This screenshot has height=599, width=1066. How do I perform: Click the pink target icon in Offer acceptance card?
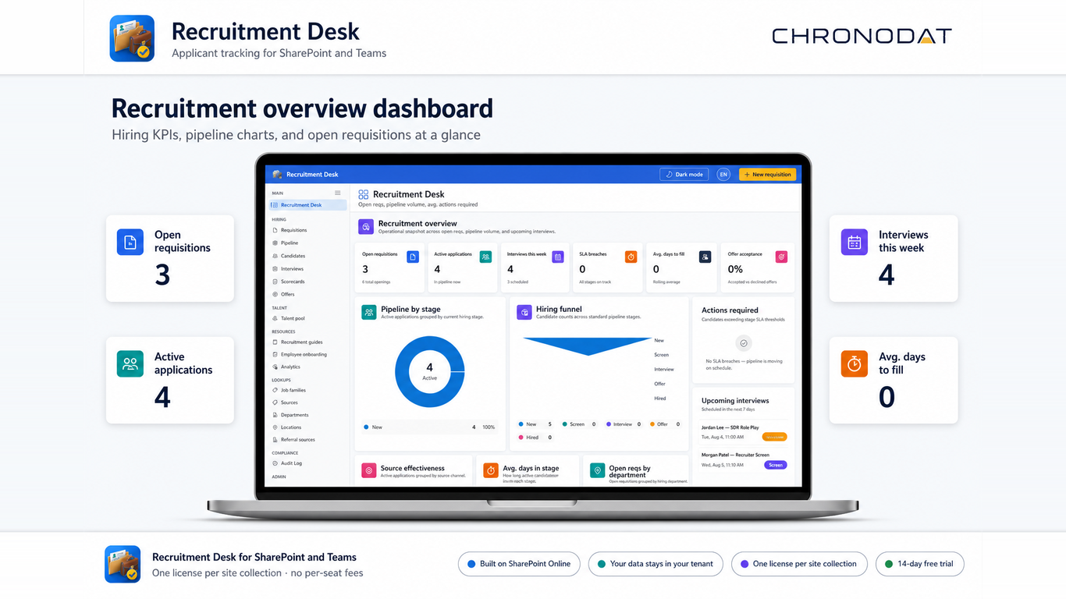pos(781,257)
